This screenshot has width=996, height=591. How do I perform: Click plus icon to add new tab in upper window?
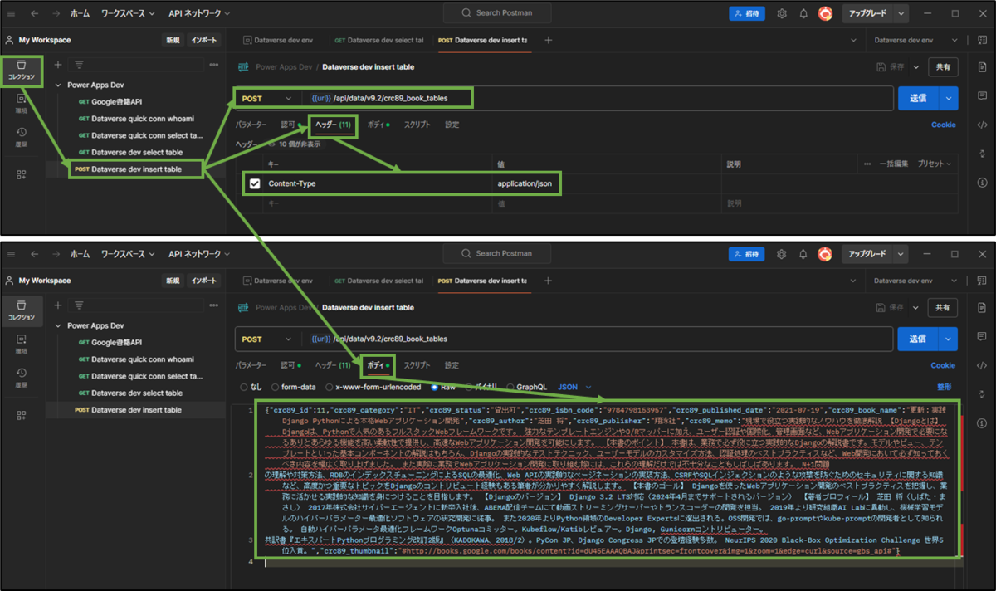[x=548, y=40]
